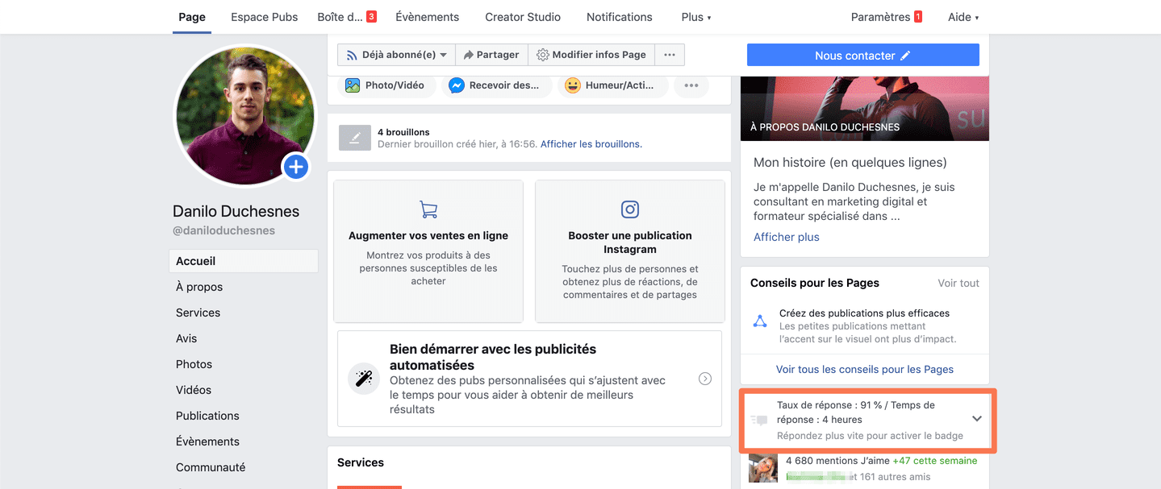This screenshot has height=489, width=1161.
Task: Select Accueil in left sidebar
Action: pos(244,261)
